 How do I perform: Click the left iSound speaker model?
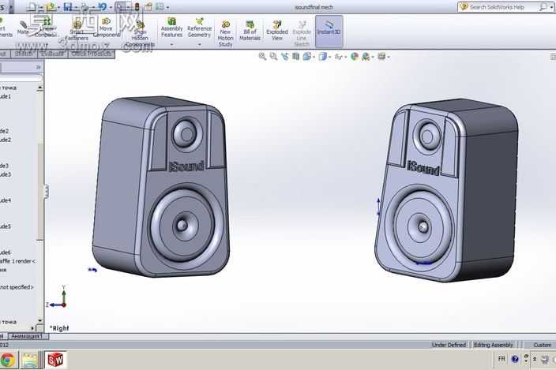[x=161, y=187]
